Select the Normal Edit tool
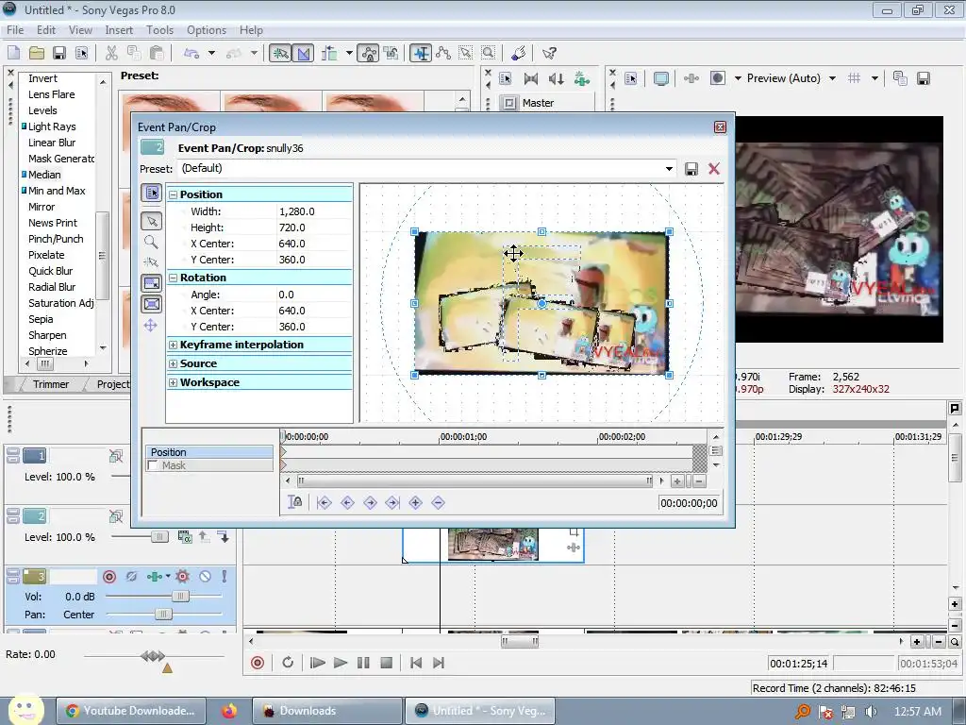The width and height of the screenshot is (966, 725). tap(421, 53)
